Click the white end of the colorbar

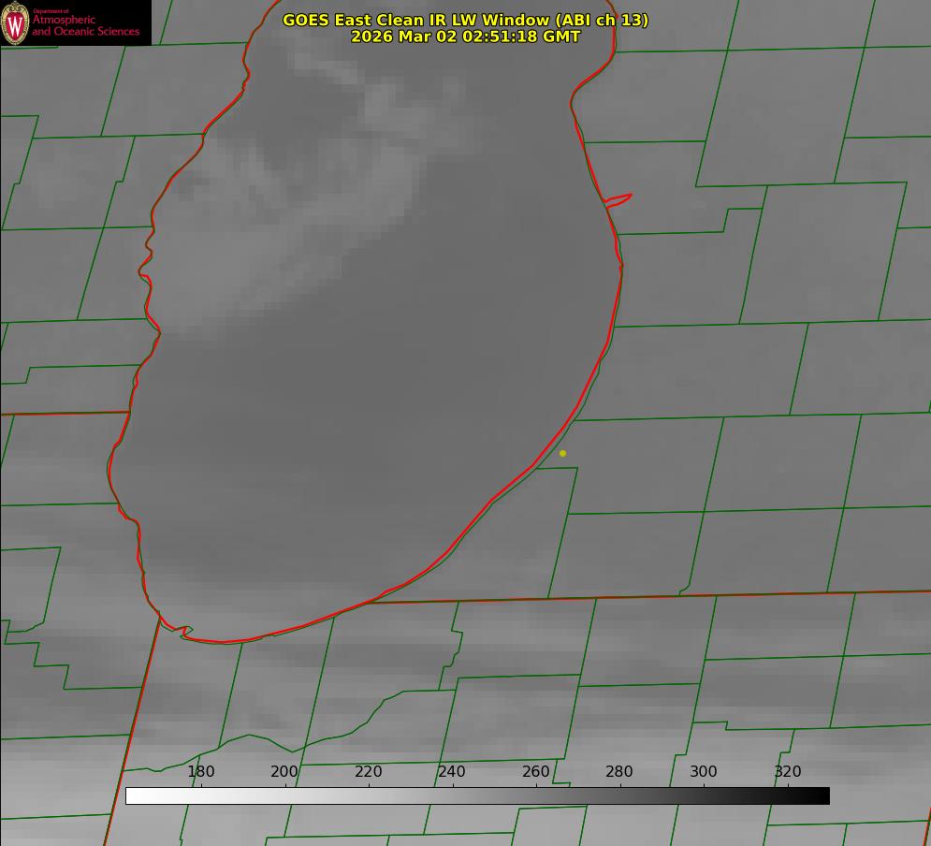(133, 795)
